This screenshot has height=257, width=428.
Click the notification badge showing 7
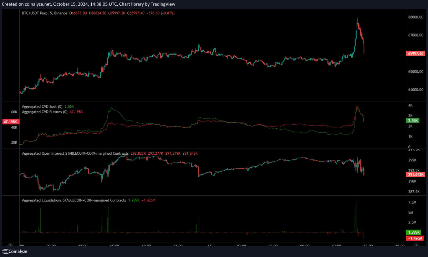(10, 245)
